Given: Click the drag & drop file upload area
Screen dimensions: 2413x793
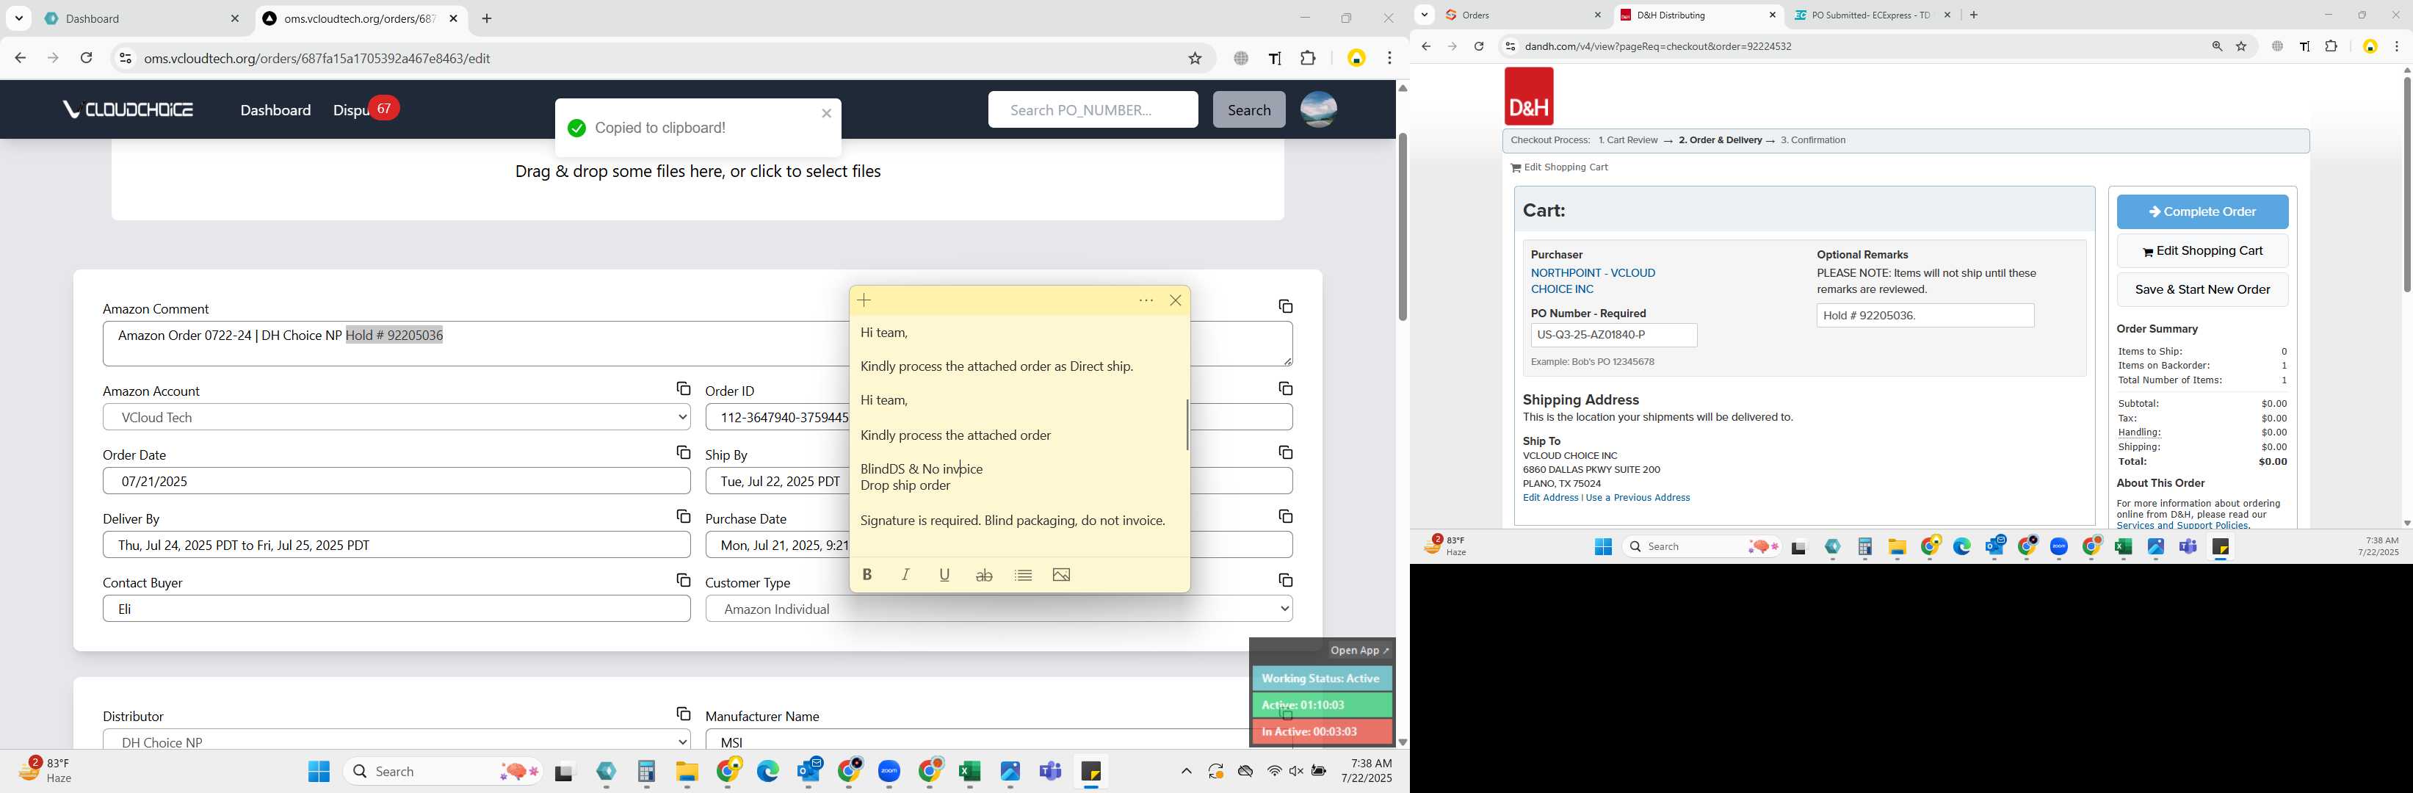Looking at the screenshot, I should pos(697,180).
